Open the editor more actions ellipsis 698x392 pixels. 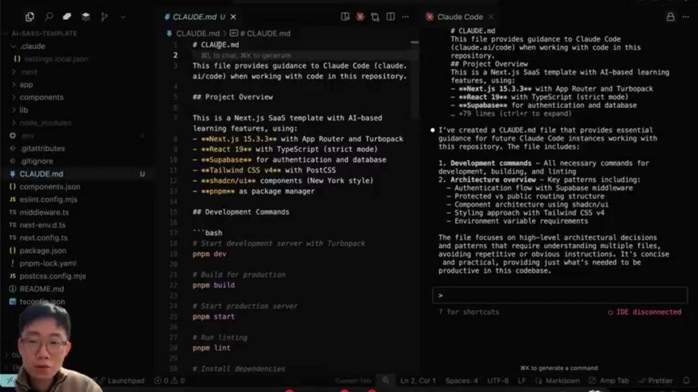pos(405,17)
